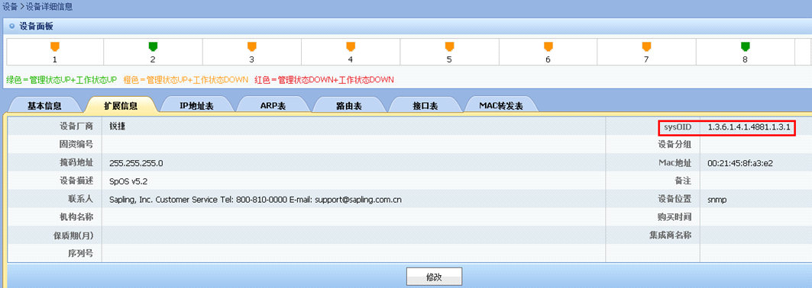This screenshot has width=812, height=288.
Task: Select the 扩展信息 tab
Action: point(121,105)
